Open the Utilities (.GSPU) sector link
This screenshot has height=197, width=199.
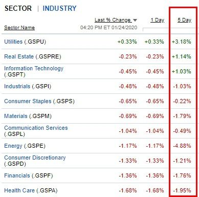point(25,42)
